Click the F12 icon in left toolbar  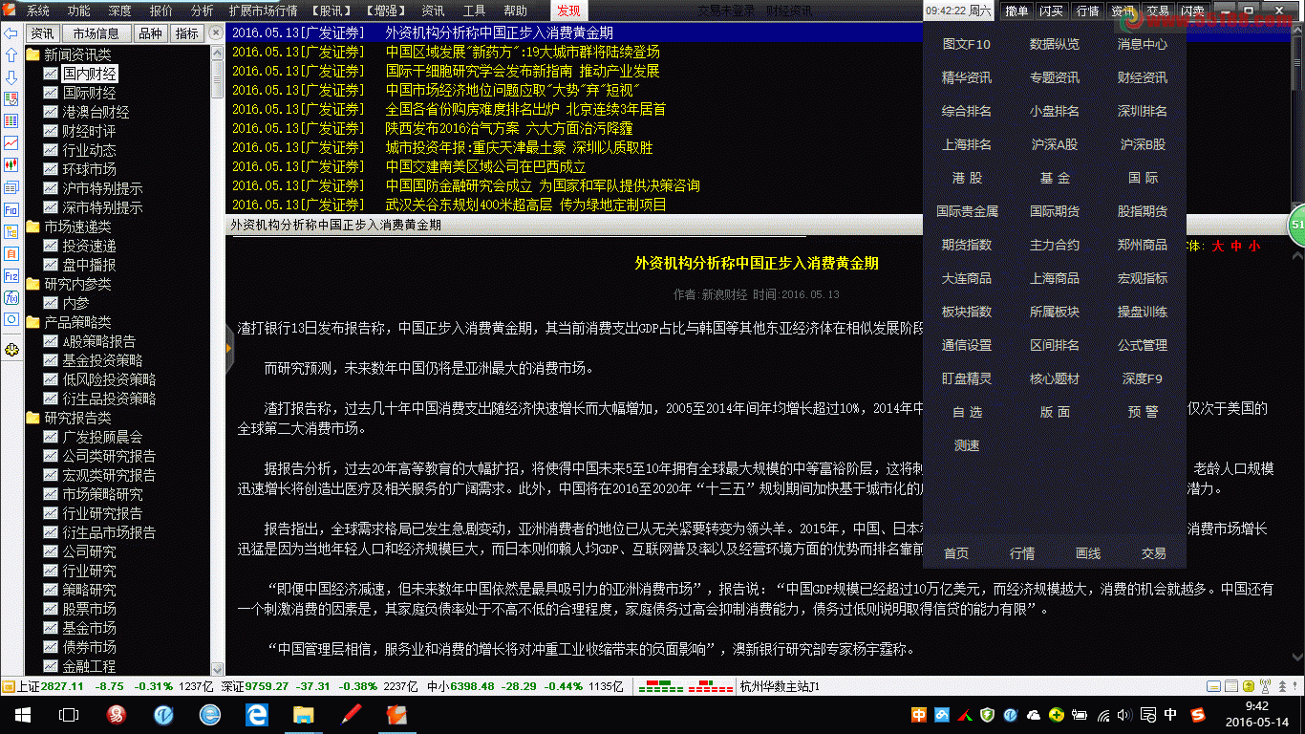click(11, 276)
